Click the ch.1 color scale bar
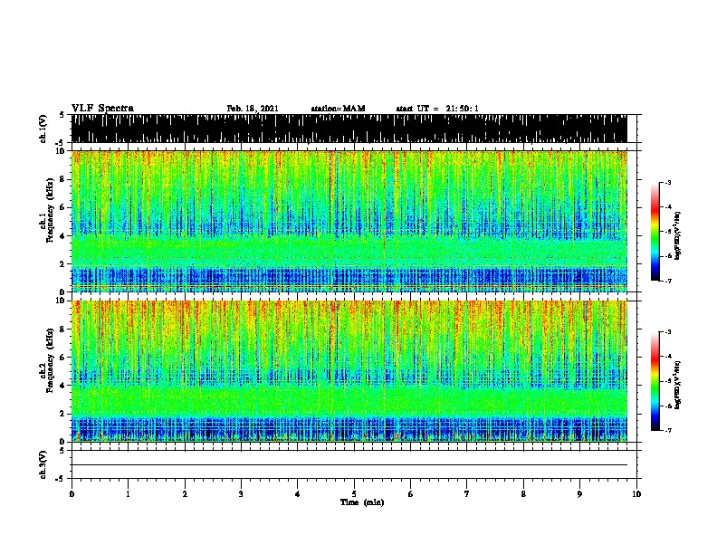Screen dimensions: 717x554 [x=655, y=232]
